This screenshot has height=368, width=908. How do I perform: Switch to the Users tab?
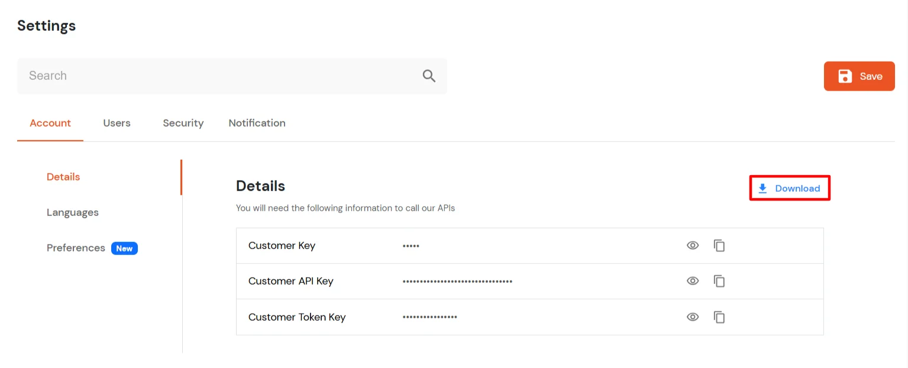tap(116, 123)
